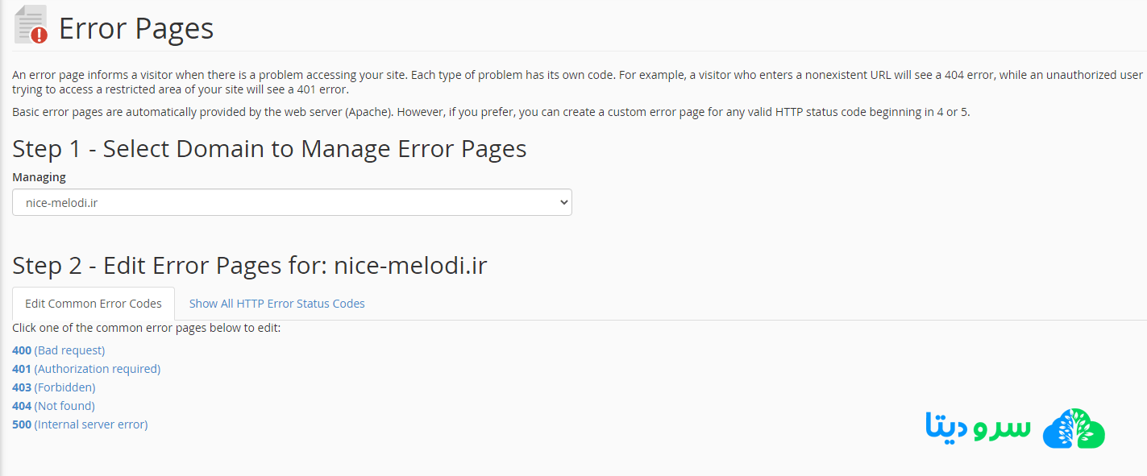Click the green and blue cloud tree logo
The width and height of the screenshot is (1147, 476).
1074,429
